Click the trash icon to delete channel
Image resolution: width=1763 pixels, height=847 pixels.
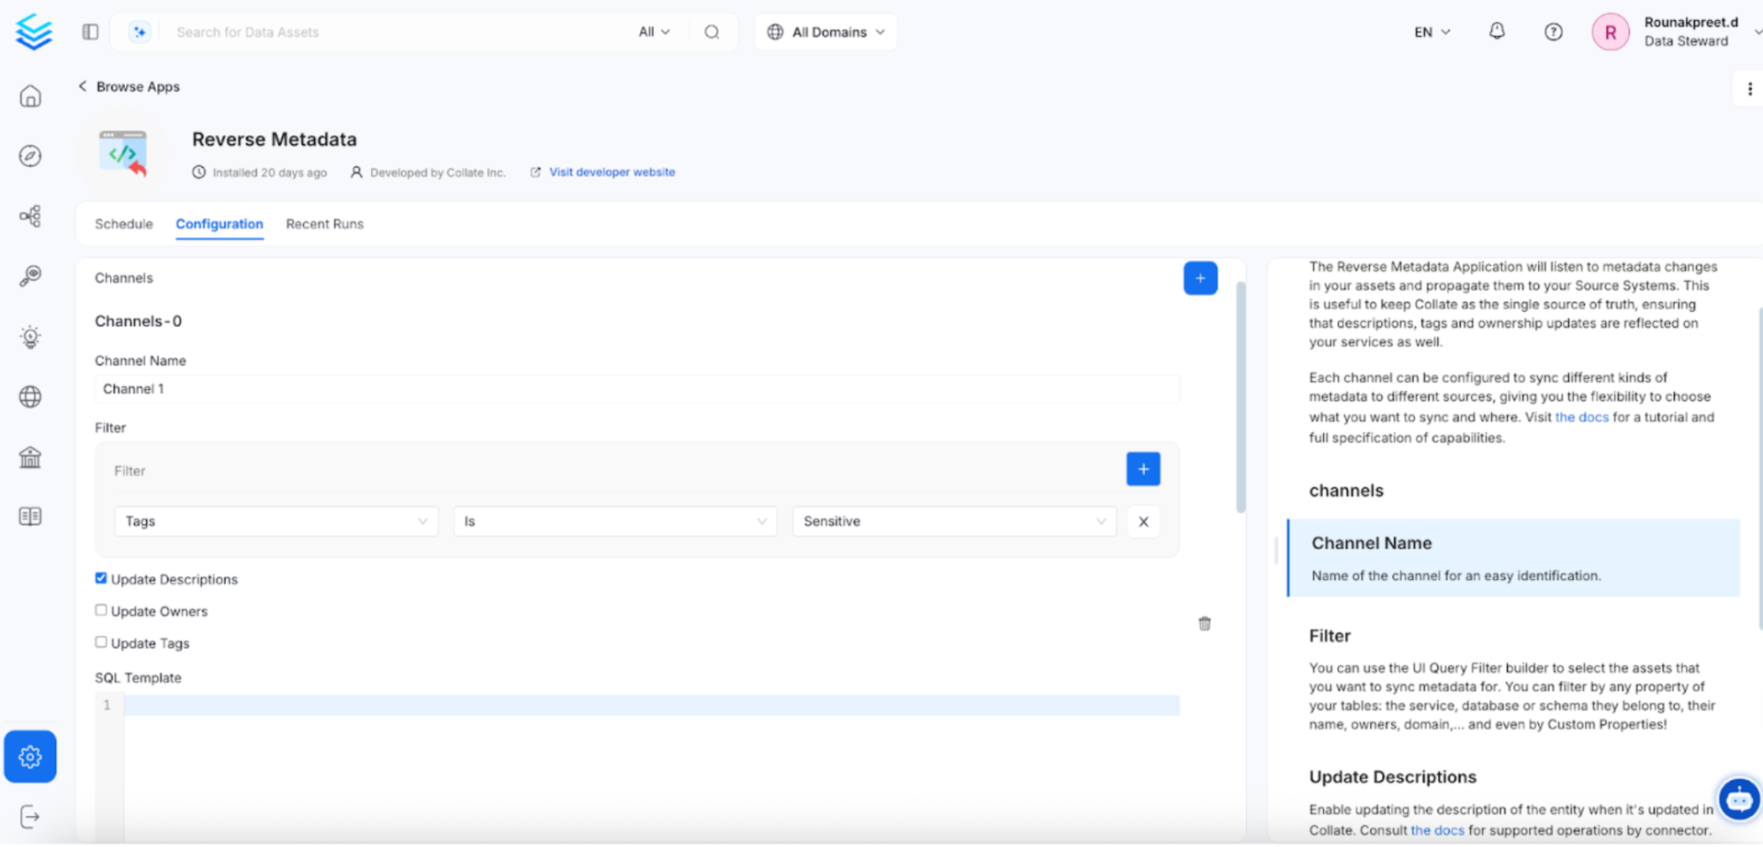(1204, 623)
